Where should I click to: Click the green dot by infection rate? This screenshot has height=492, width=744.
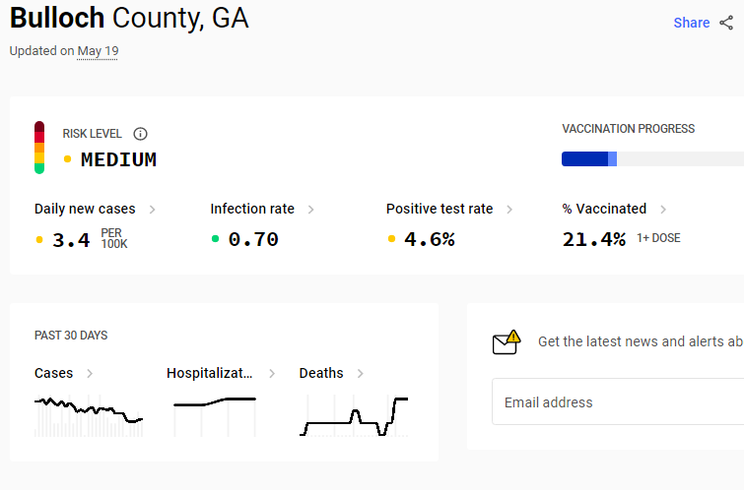pyautogui.click(x=215, y=239)
